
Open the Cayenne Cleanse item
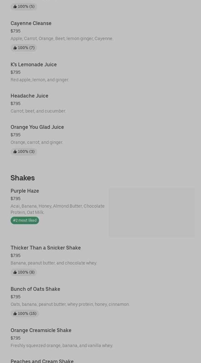point(31,23)
